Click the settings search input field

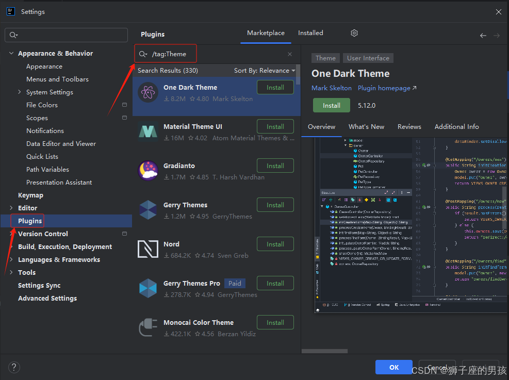tap(66, 35)
